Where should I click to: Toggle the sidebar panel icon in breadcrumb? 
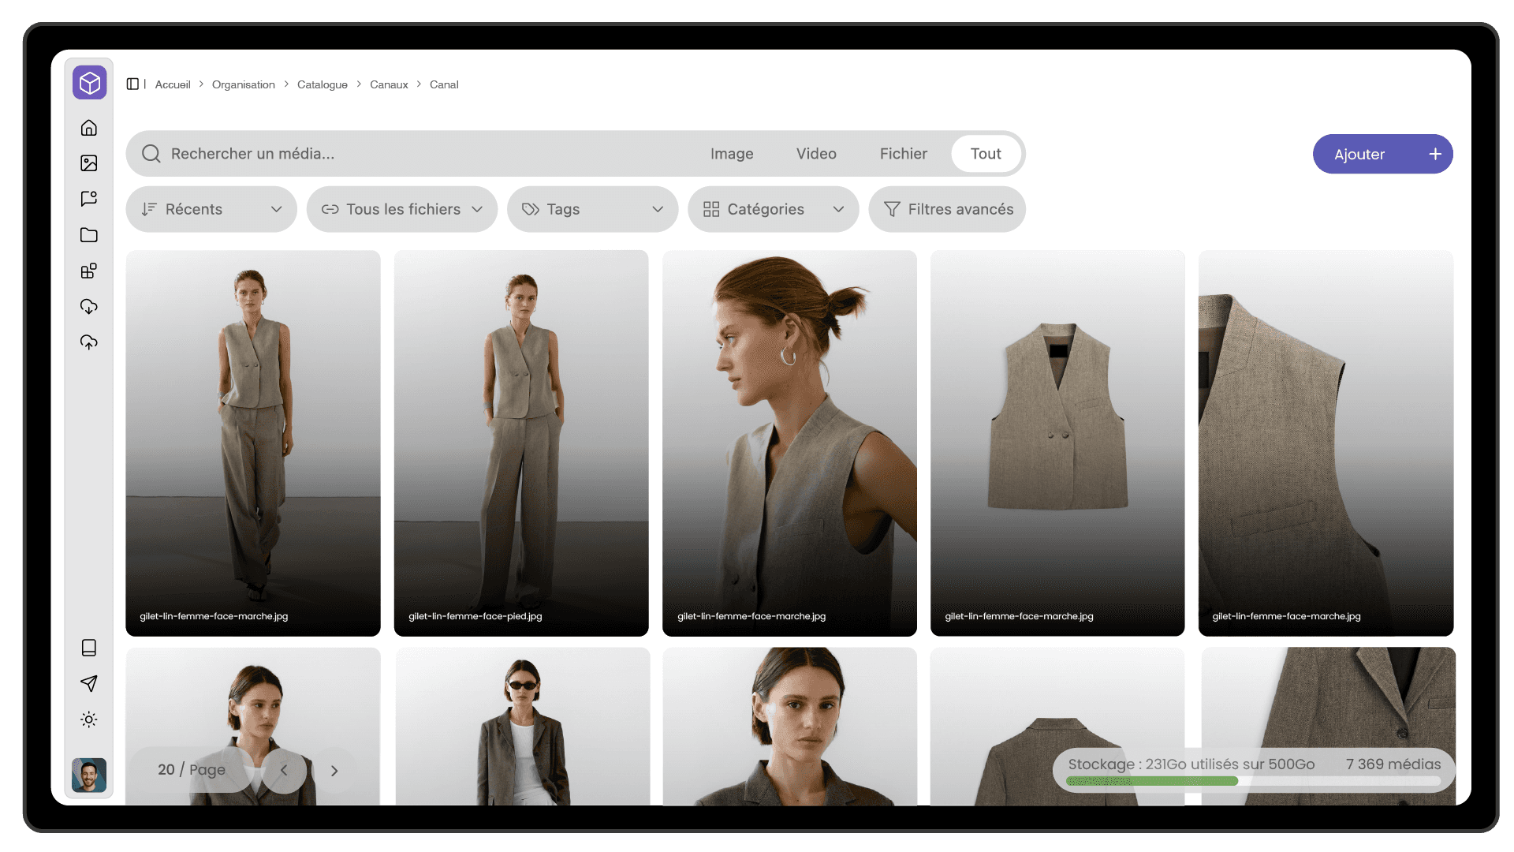click(x=132, y=84)
